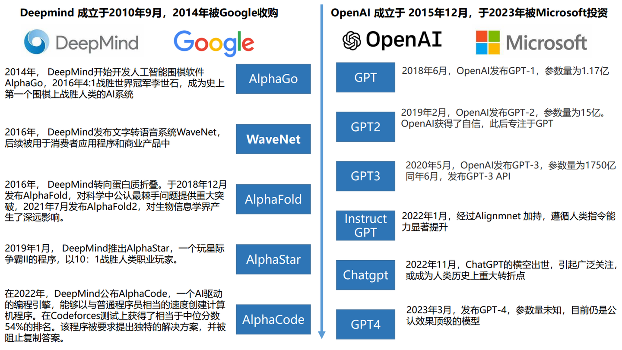622x350 pixels.
Task: Click the GPT3 label box
Action: click(365, 176)
